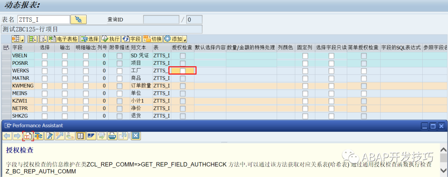Click the 选择 filter toolbar button
This screenshot has width=448, height=177.
(x=89, y=39)
